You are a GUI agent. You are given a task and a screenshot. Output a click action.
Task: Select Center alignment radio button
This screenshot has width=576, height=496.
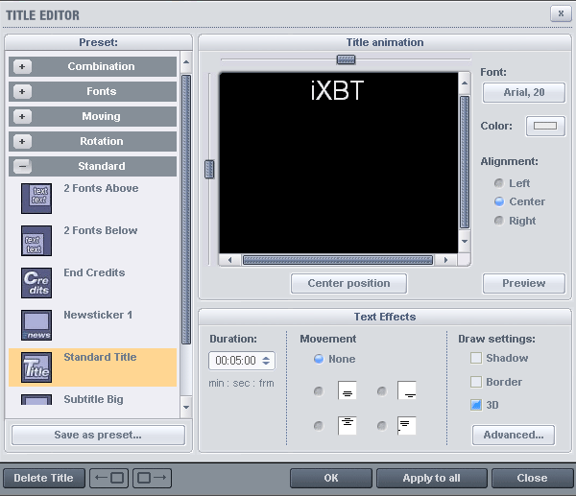(x=499, y=201)
